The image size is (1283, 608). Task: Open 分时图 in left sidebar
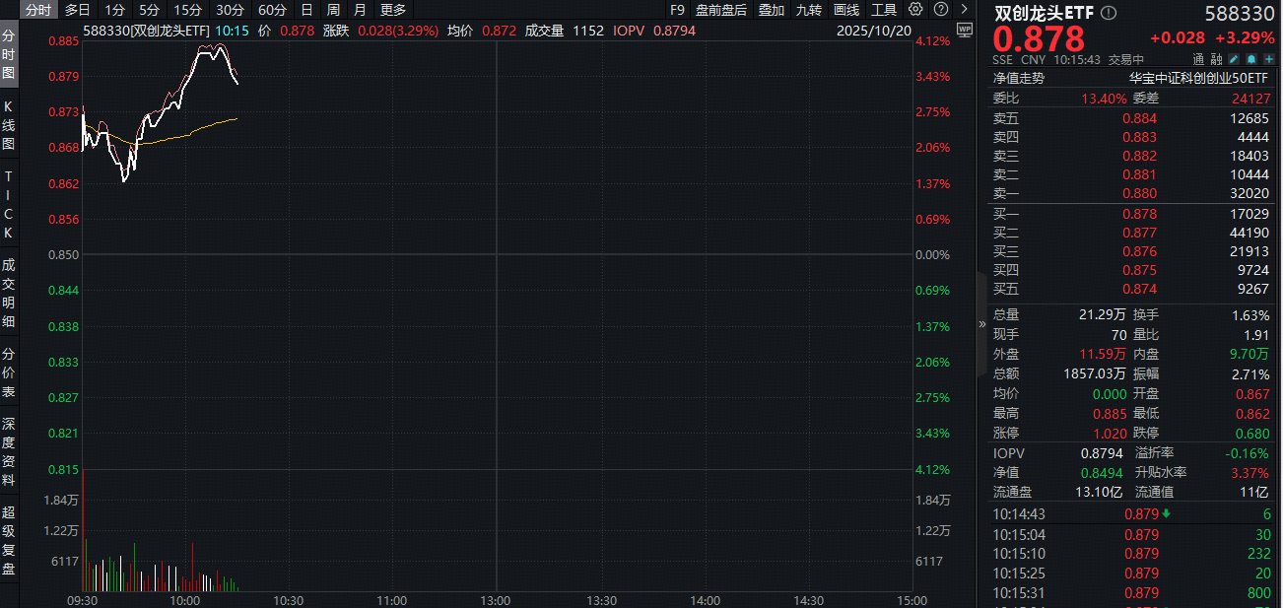tap(9, 53)
